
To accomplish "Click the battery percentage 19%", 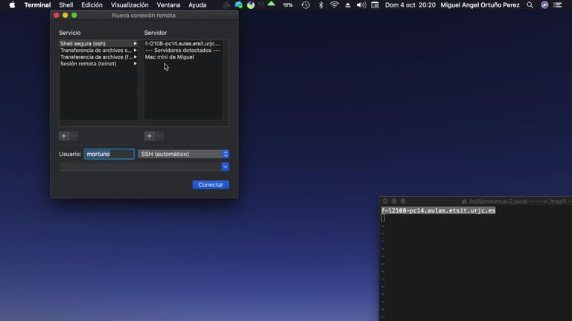I will [287, 5].
